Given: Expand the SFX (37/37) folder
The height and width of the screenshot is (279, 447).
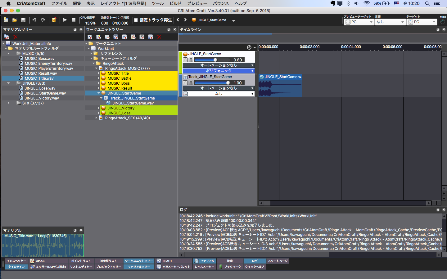Looking at the screenshot, I should point(8,103).
